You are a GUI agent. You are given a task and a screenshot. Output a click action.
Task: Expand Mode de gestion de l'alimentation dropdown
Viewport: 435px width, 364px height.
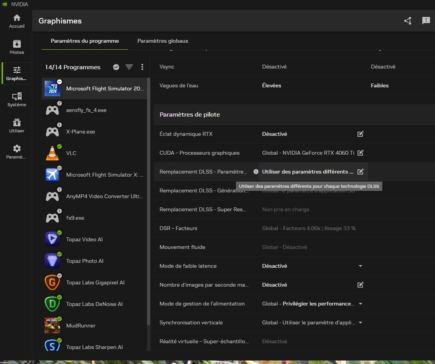[360, 304]
